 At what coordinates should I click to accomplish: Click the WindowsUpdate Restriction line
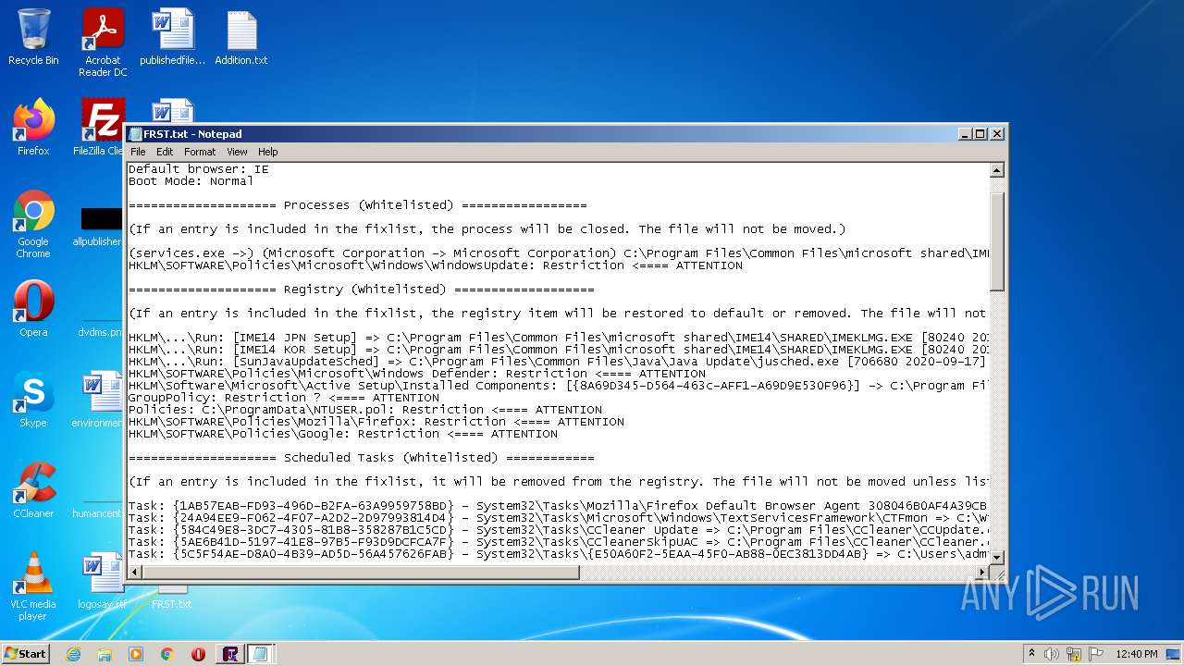click(436, 265)
